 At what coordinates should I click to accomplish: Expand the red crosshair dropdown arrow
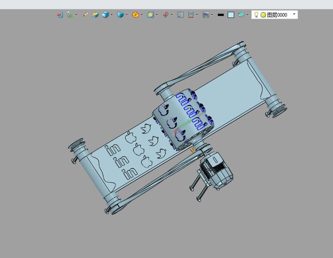click(x=172, y=15)
